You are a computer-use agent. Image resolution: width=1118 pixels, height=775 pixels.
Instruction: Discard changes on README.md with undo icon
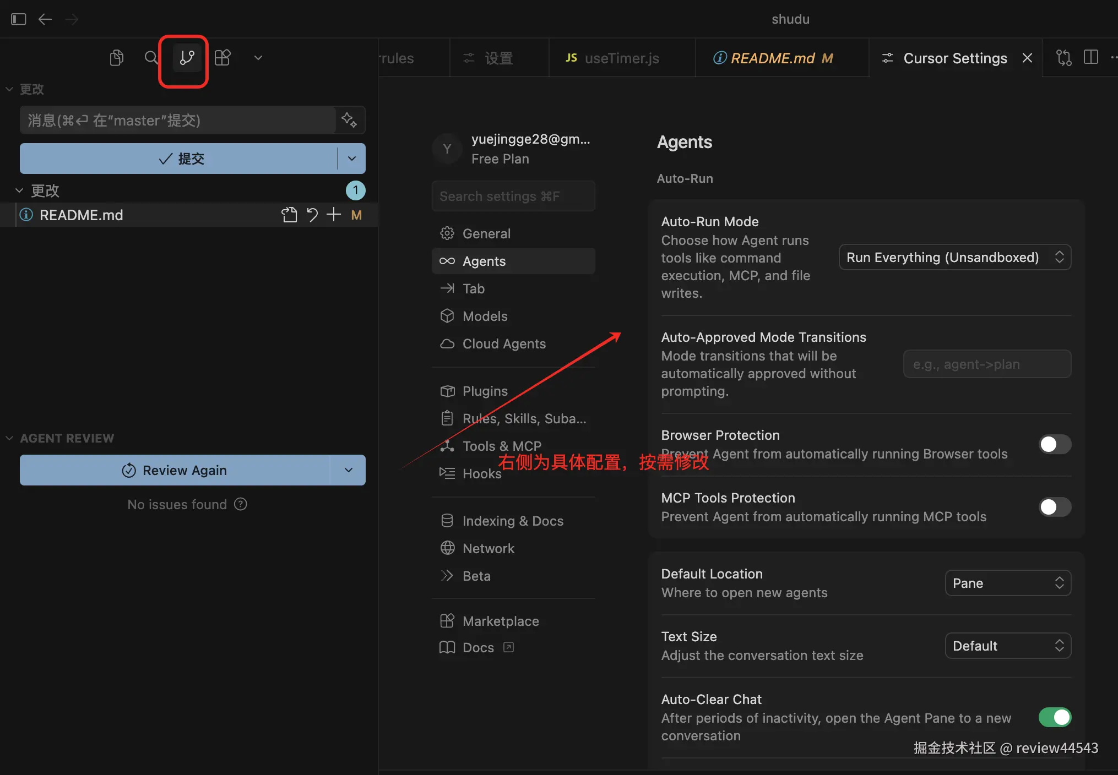[x=312, y=215]
